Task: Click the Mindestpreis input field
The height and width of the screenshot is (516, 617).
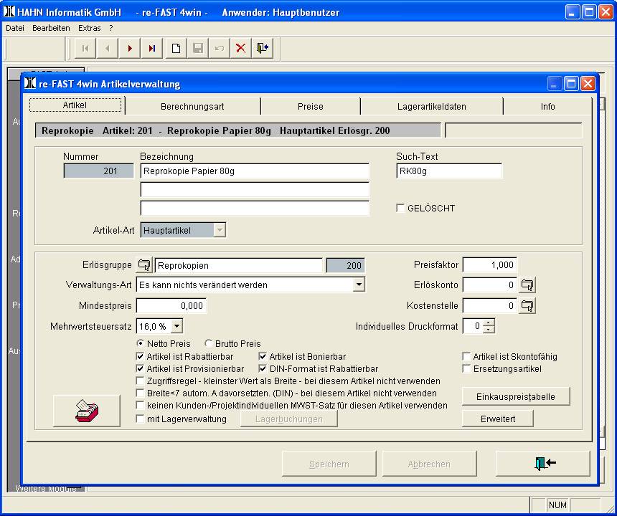Action: pyautogui.click(x=171, y=306)
